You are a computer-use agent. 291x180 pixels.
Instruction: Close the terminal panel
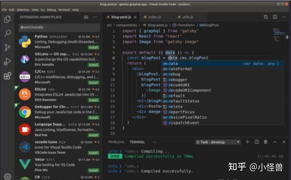[x=284, y=142]
